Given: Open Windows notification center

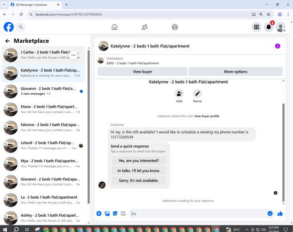Looking at the screenshot, I should (286, 230).
